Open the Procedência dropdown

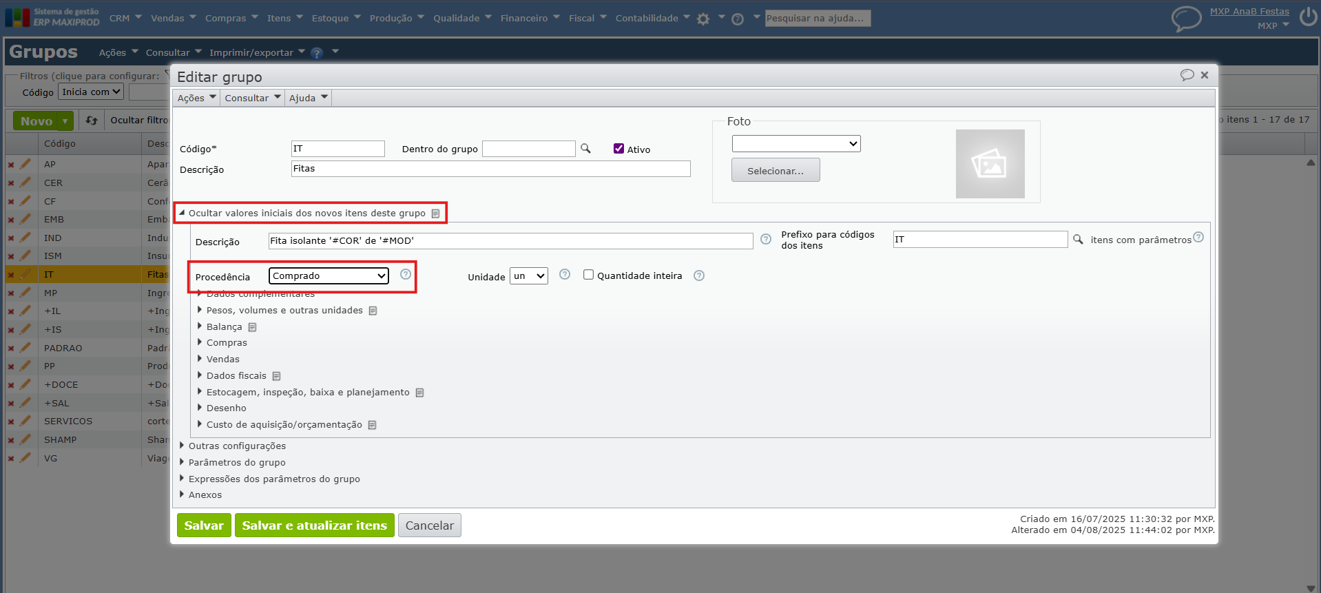(x=329, y=276)
